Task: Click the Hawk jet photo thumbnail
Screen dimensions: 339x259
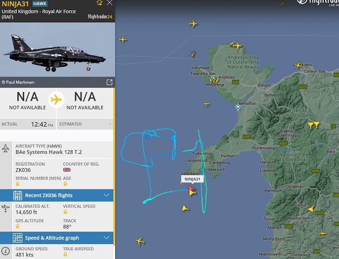Action: tap(58, 49)
